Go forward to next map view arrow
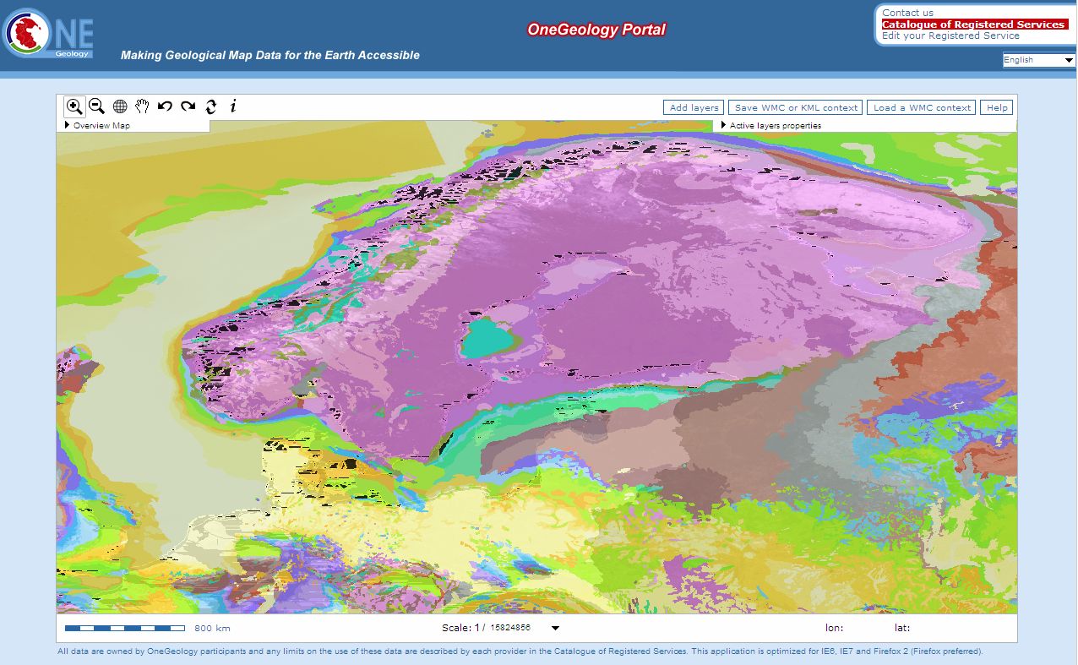Viewport: 1078px width, 665px height. 188,106
